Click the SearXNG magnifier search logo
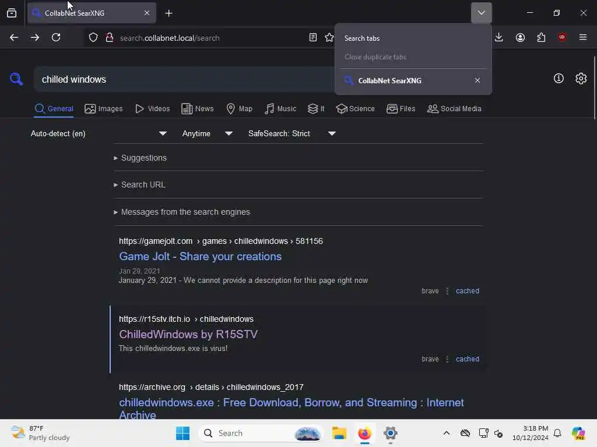Image resolution: width=597 pixels, height=447 pixels. tap(16, 79)
